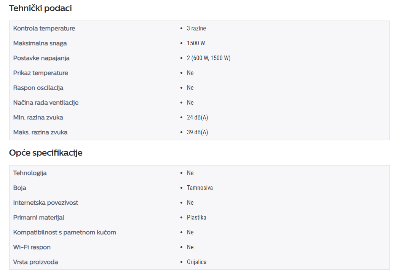Select the "2 (600 W, 1500 W)" value
The width and height of the screenshot is (399, 277).
(x=209, y=58)
